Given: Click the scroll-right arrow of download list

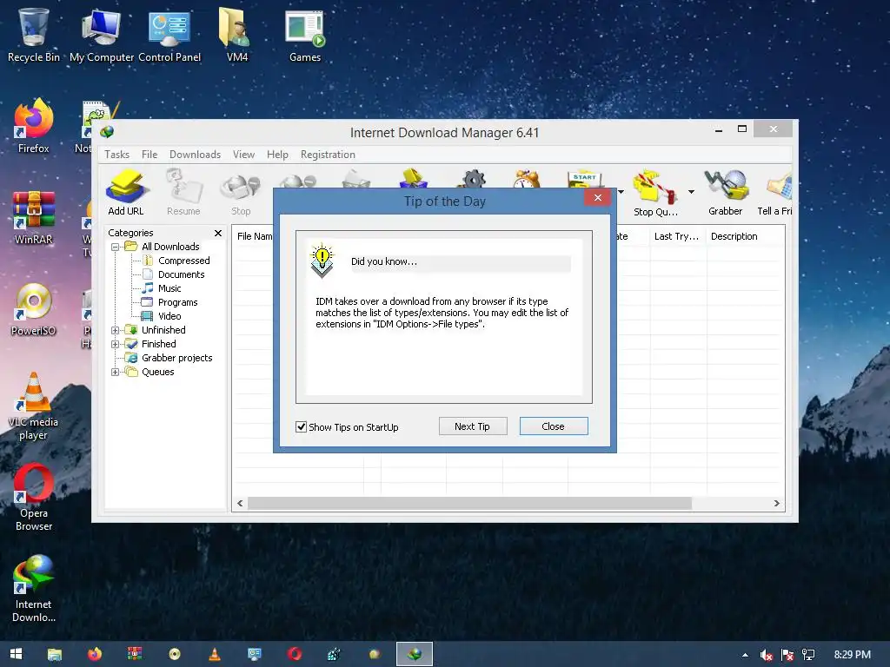Looking at the screenshot, I should (x=776, y=503).
